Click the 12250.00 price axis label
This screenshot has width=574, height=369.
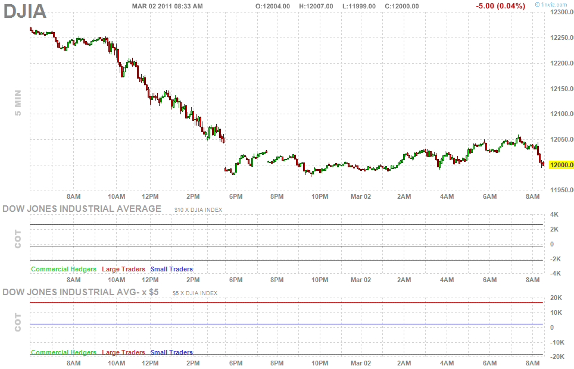coord(562,37)
